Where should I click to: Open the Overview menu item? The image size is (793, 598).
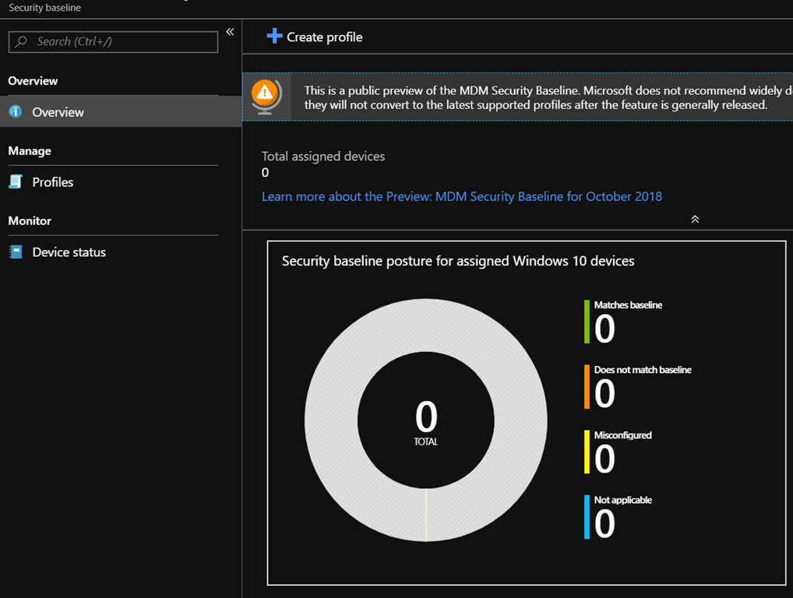(x=58, y=112)
